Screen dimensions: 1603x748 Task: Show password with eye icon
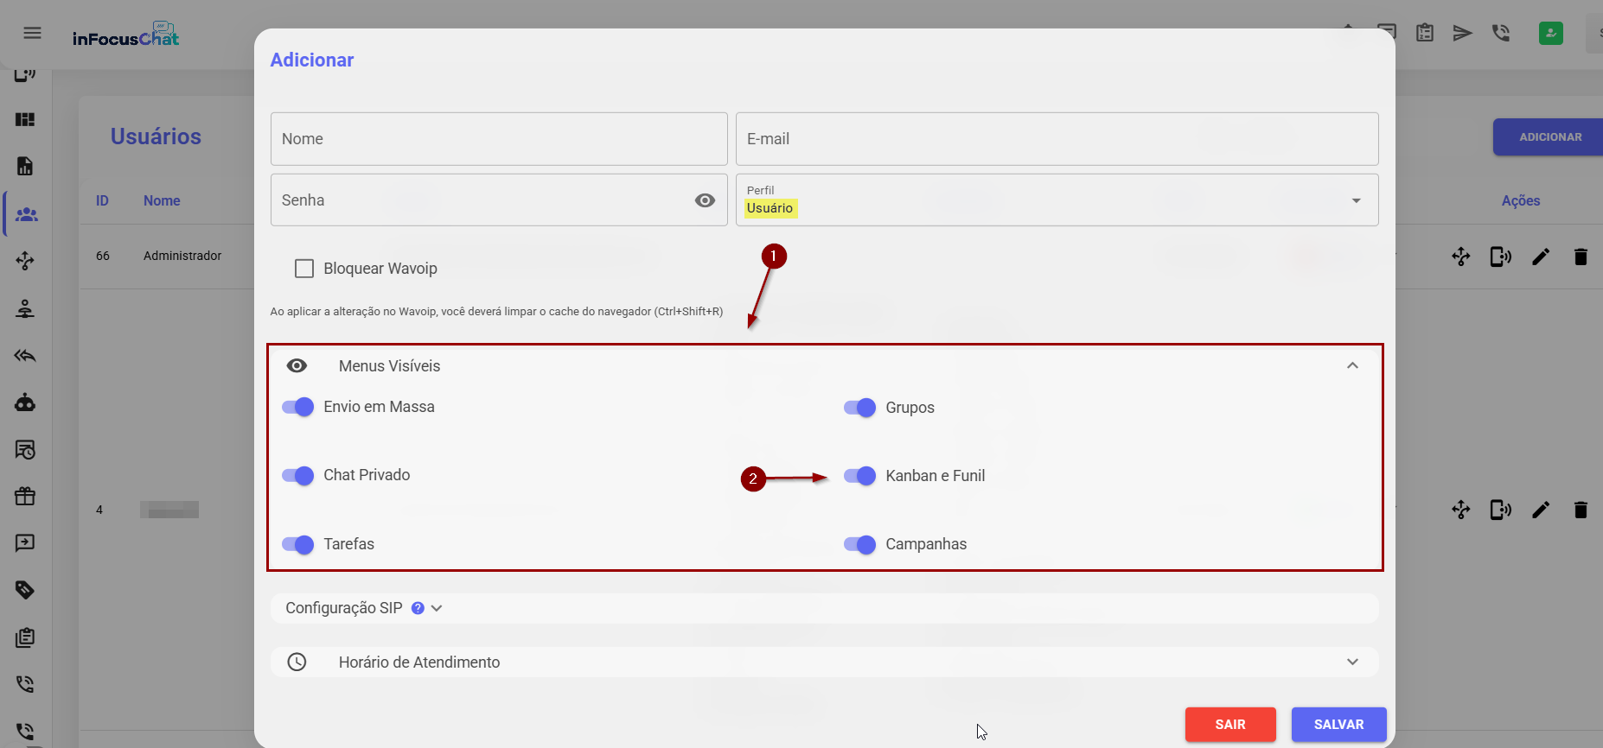click(x=705, y=200)
